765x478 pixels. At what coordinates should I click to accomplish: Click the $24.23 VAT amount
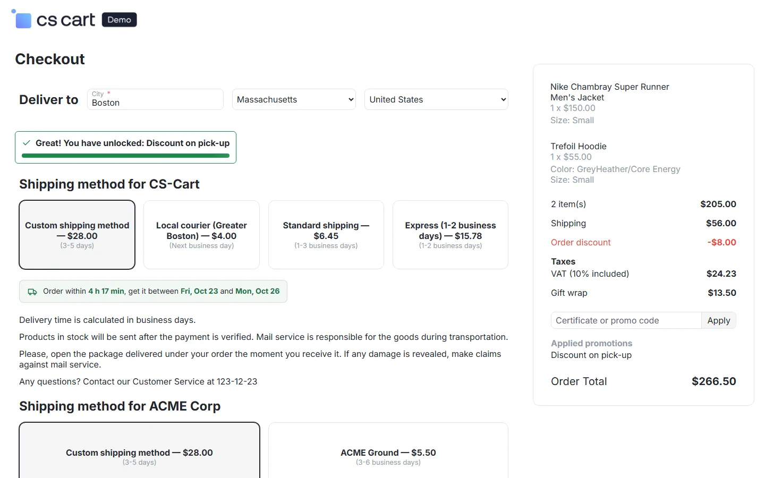[x=721, y=274]
